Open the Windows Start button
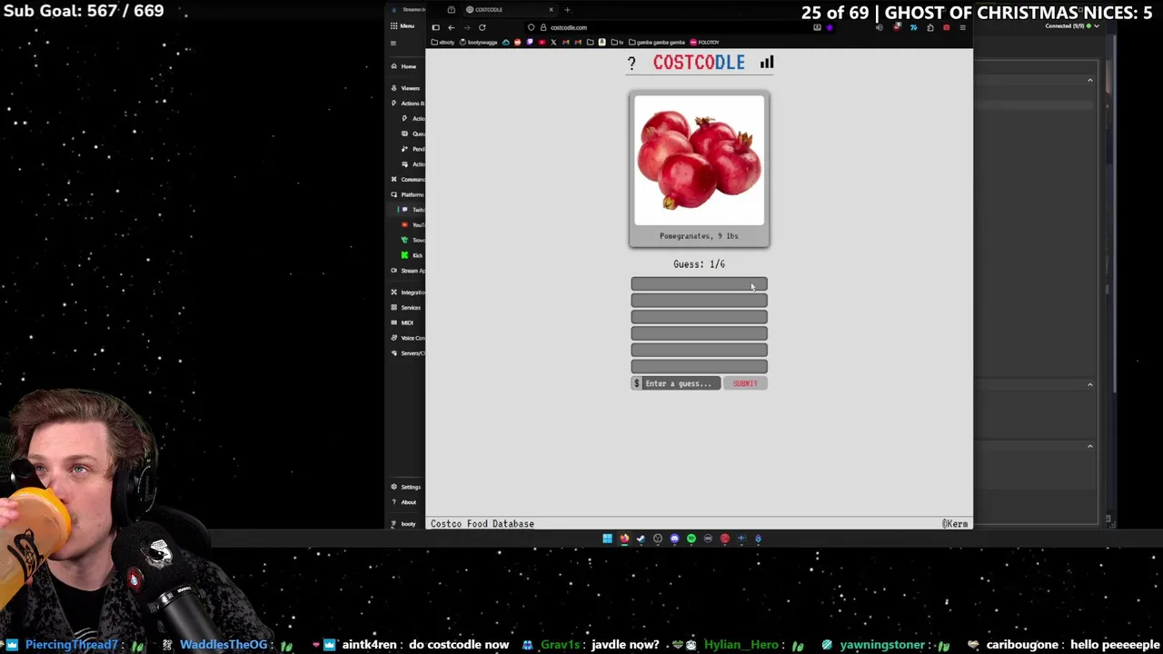The height and width of the screenshot is (654, 1163). (607, 539)
